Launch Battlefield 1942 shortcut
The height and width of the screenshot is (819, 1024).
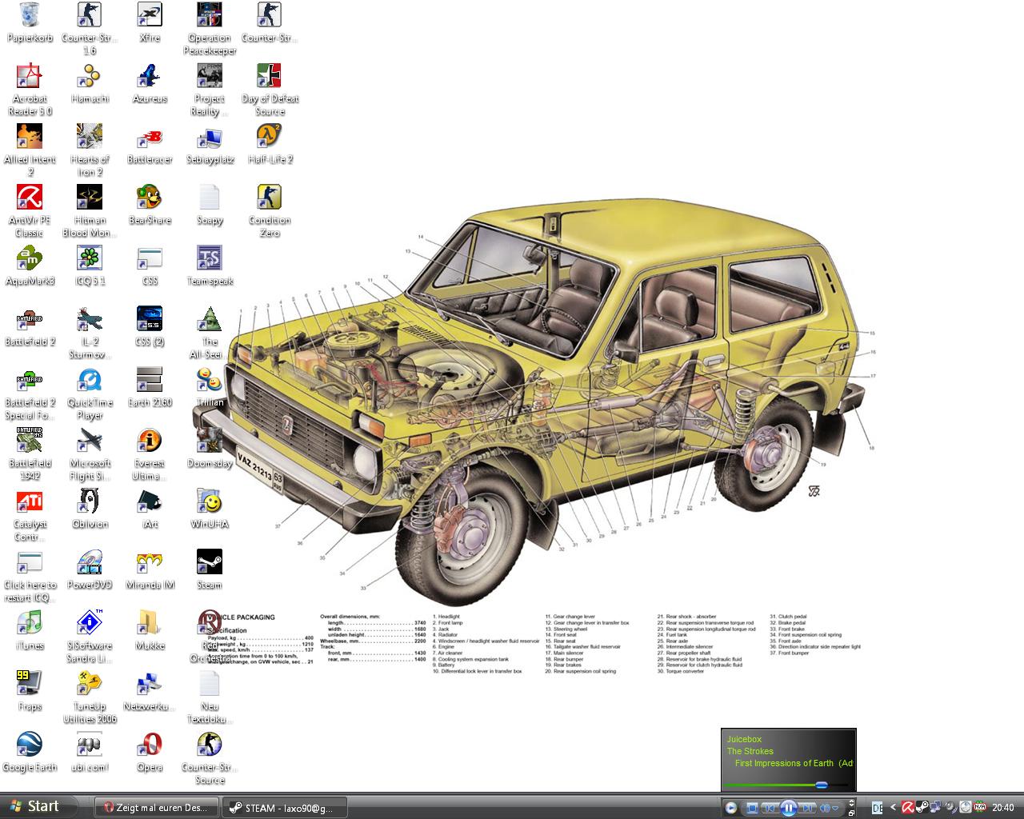pyautogui.click(x=30, y=454)
